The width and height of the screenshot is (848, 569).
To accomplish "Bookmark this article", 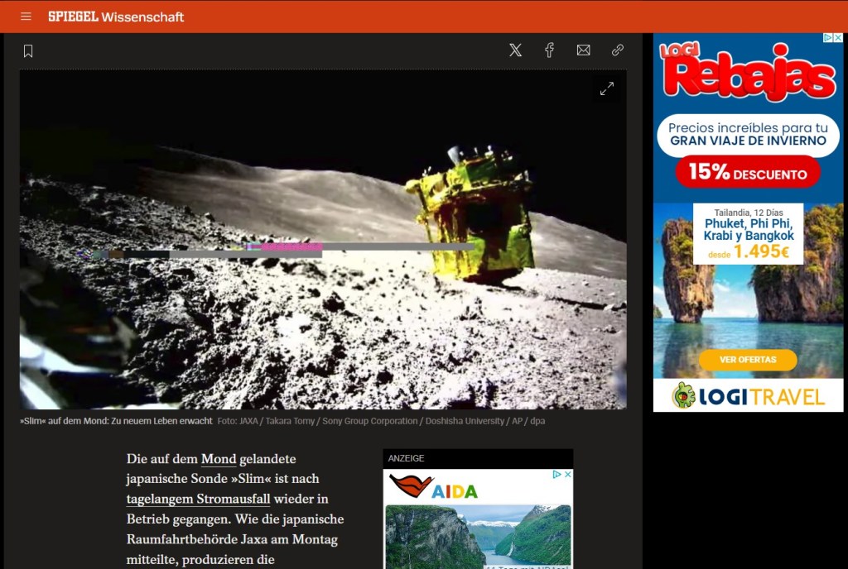I will pos(28,51).
